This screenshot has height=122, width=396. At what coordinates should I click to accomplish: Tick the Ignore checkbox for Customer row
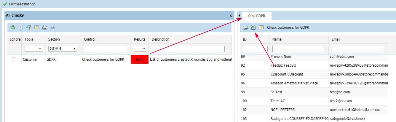[x=14, y=60]
